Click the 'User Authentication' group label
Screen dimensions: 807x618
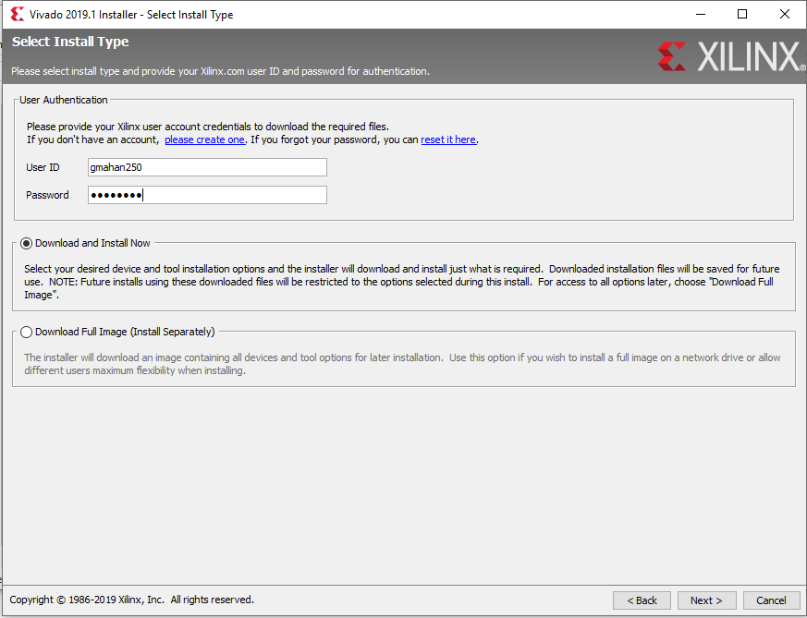[64, 100]
